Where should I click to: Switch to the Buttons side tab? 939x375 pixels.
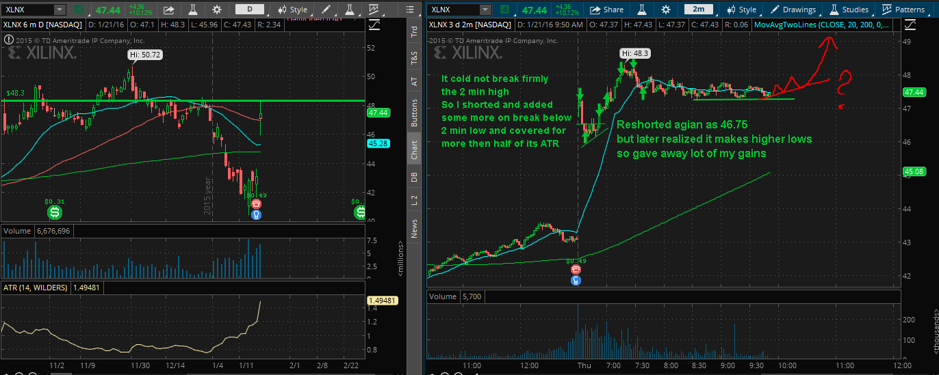[x=413, y=113]
